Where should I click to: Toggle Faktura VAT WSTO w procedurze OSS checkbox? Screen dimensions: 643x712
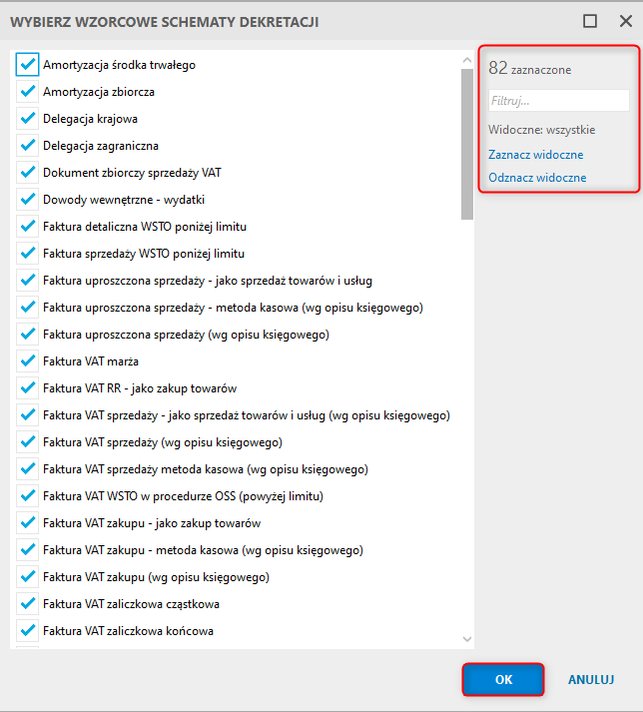(27, 496)
